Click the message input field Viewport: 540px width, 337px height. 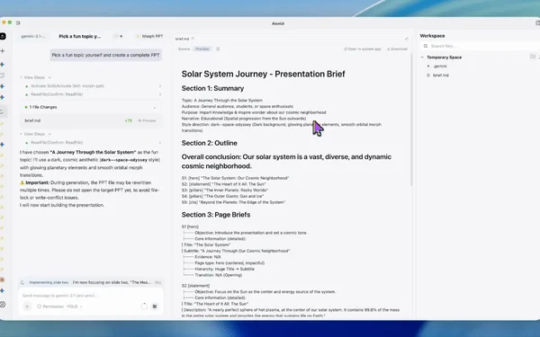coord(91,296)
